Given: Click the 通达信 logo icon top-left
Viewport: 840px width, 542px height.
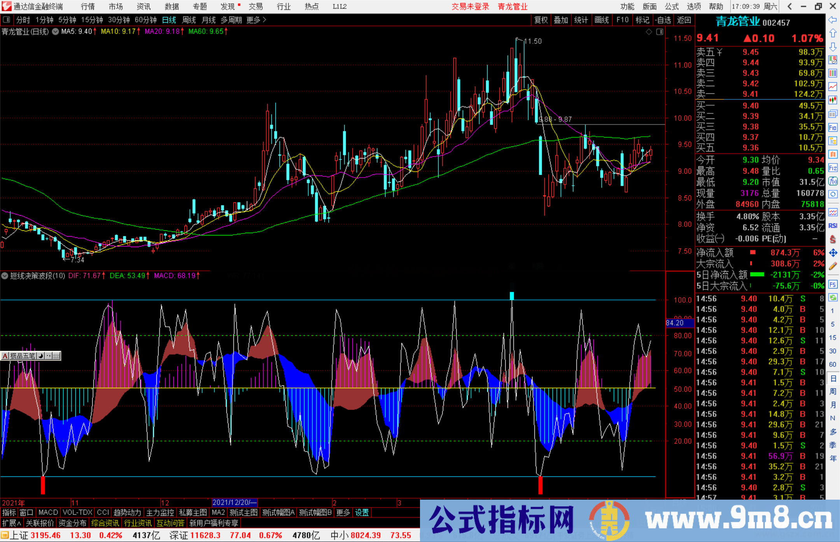Looking at the screenshot, I should pyautogui.click(x=6, y=6).
